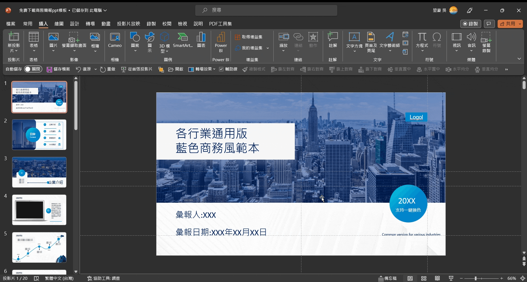Expand 我的增益集 dropdown arrow
This screenshot has height=282, width=527.
[268, 48]
